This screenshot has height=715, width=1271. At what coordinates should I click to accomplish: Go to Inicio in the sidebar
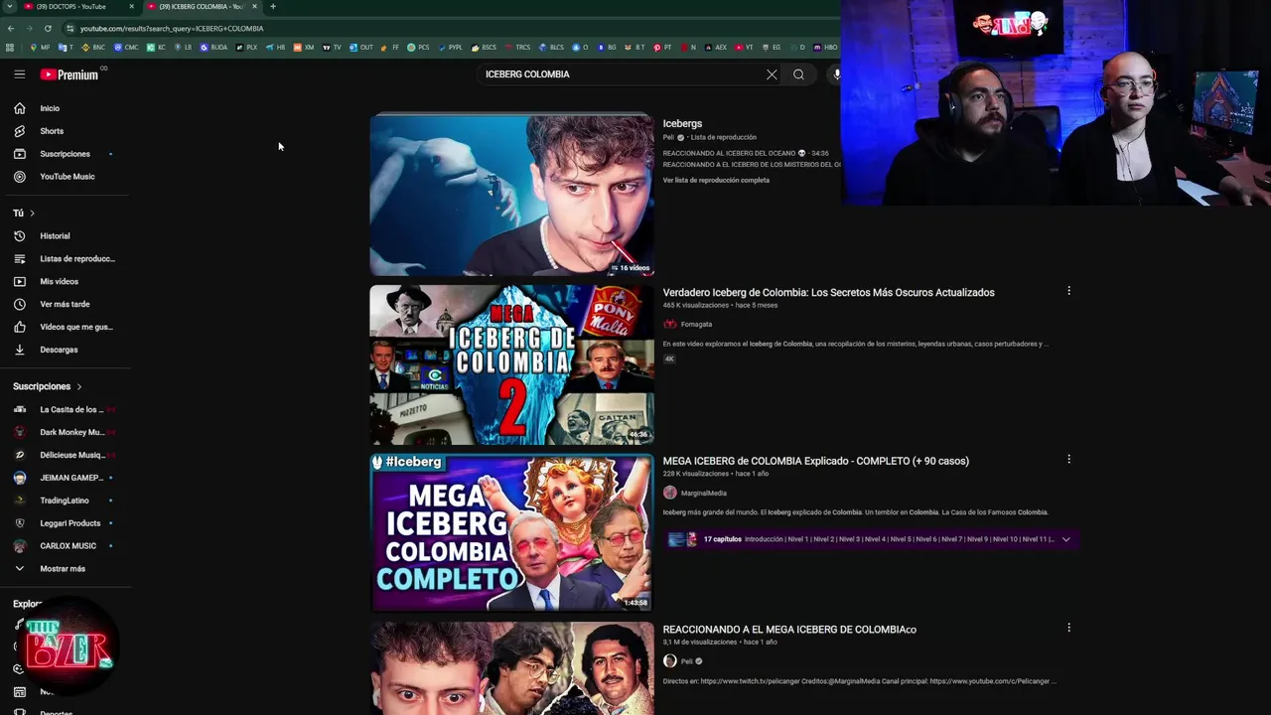tap(50, 108)
